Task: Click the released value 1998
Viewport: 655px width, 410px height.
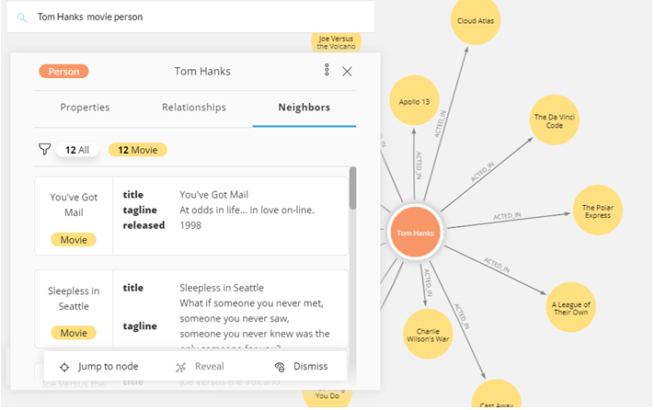Action: coord(190,225)
